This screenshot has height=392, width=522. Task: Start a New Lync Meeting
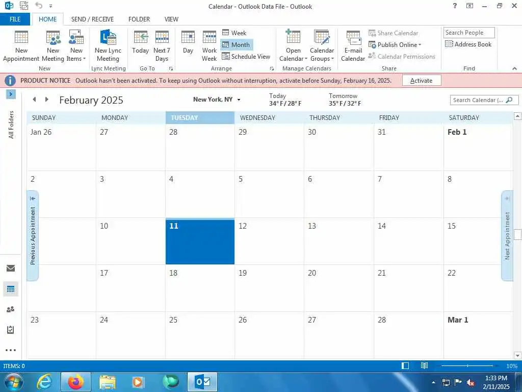[108, 45]
